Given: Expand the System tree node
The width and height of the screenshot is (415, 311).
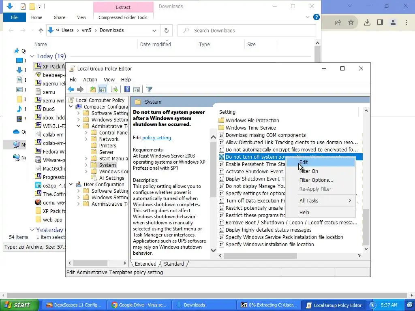Looking at the screenshot, I should [86, 165].
